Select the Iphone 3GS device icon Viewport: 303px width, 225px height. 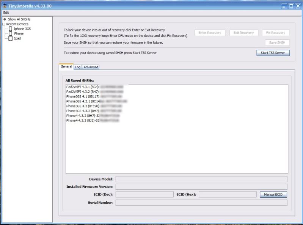[11, 29]
